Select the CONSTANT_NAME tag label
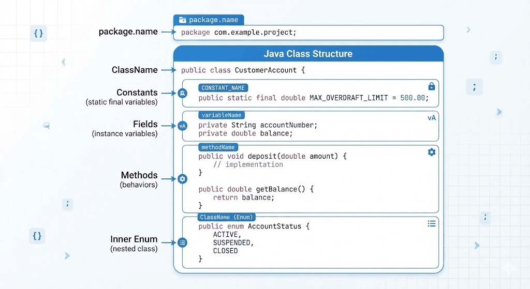Screen dimensions: 530x289 223,88
